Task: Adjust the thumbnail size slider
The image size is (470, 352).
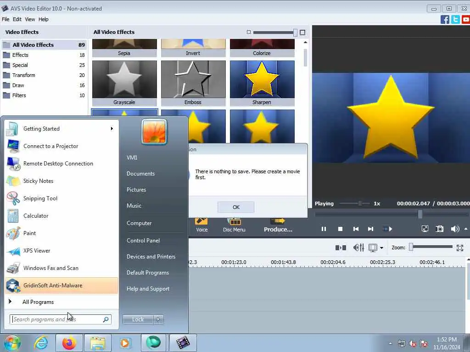Action: tap(295, 33)
